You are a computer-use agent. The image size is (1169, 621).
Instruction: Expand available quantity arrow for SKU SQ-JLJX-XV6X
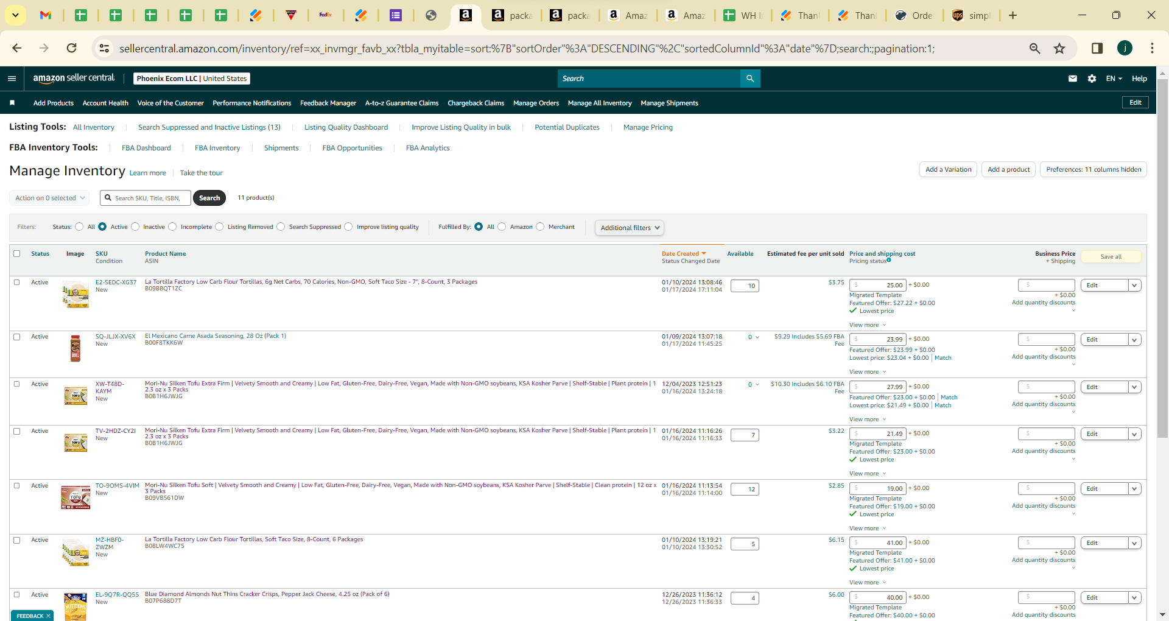[757, 337]
